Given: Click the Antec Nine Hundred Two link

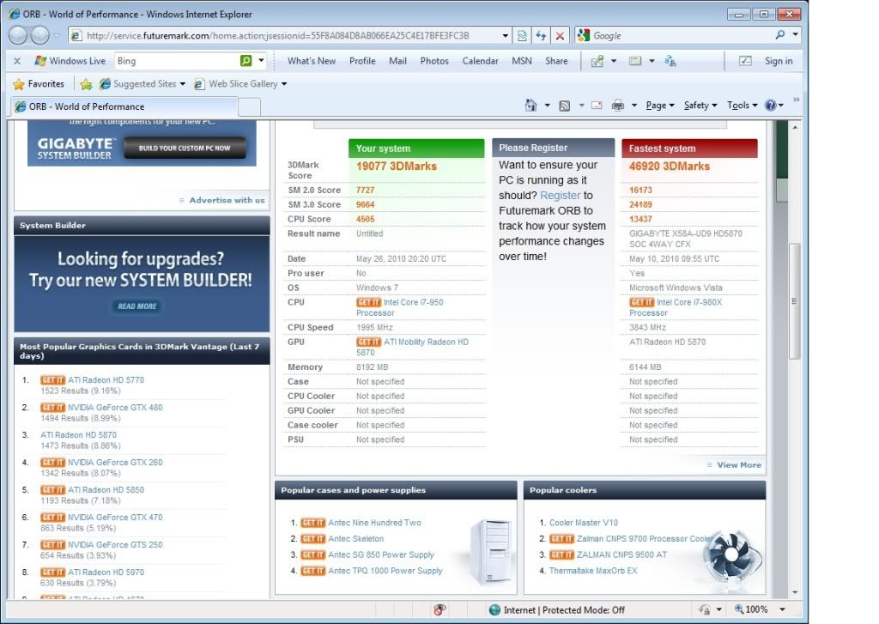Looking at the screenshot, I should click(x=374, y=523).
